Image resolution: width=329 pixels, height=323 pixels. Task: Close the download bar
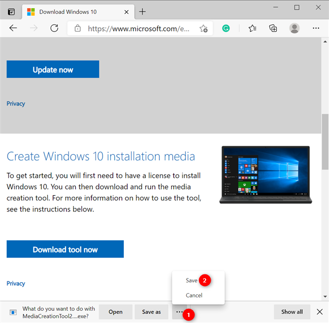tap(319, 312)
